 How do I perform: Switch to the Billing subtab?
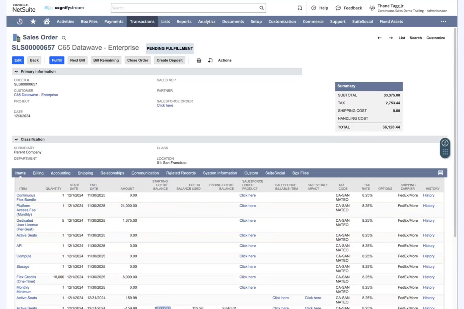(38, 173)
